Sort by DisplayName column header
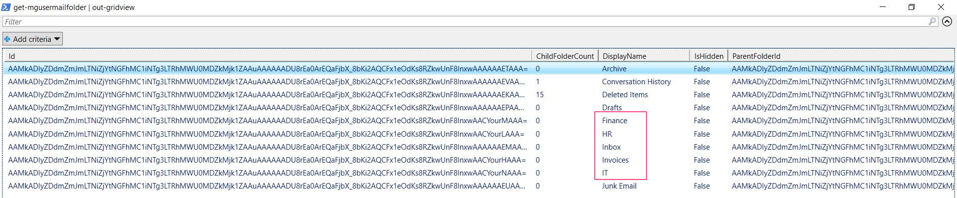The height and width of the screenshot is (198, 957). [x=644, y=56]
